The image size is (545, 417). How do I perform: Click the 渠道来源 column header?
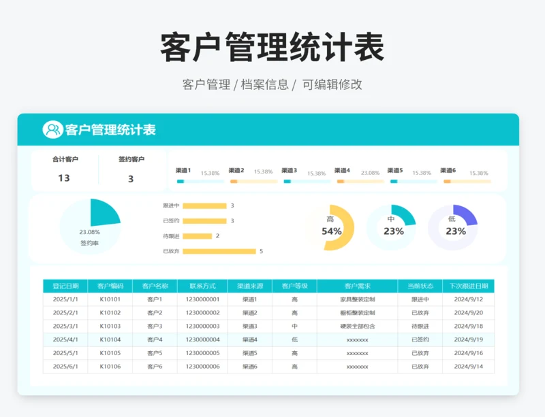point(250,286)
